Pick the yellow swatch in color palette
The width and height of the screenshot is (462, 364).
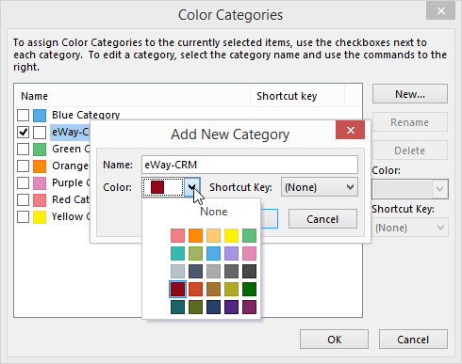click(231, 236)
